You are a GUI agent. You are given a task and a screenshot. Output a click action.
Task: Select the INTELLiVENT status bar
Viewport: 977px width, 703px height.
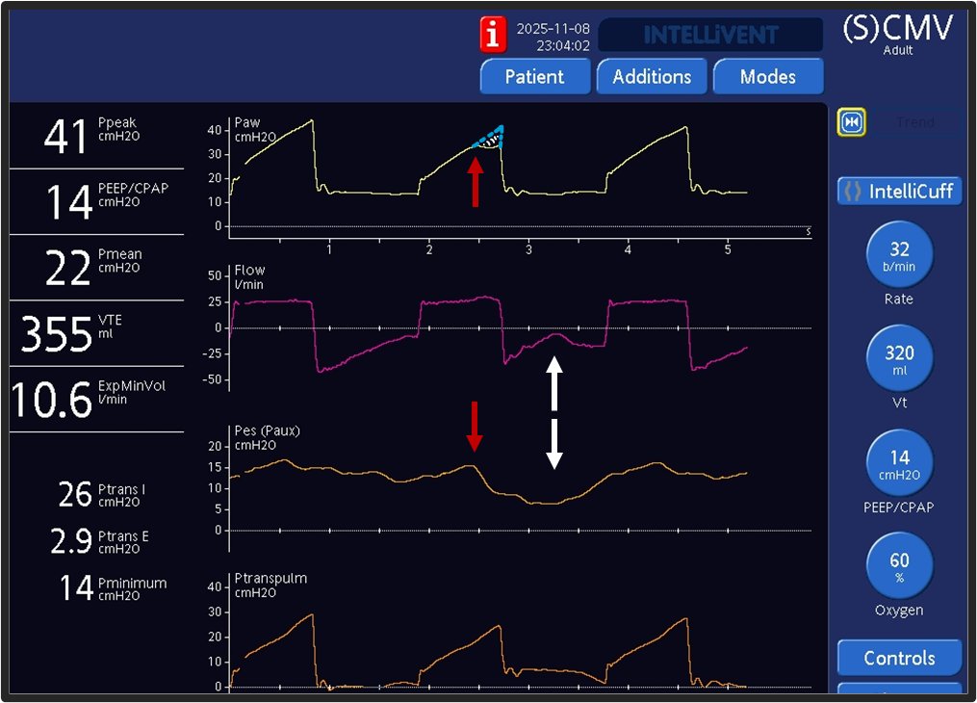tap(710, 35)
